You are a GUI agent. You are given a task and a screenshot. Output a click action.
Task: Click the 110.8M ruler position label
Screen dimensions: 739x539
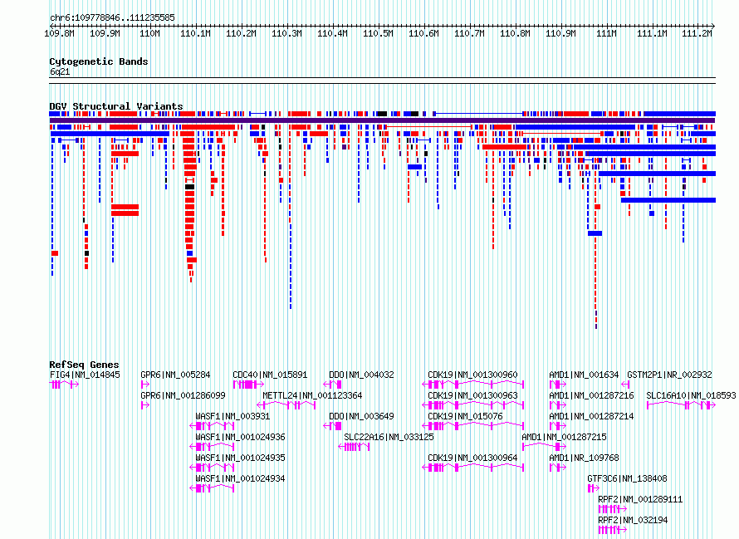point(515,33)
